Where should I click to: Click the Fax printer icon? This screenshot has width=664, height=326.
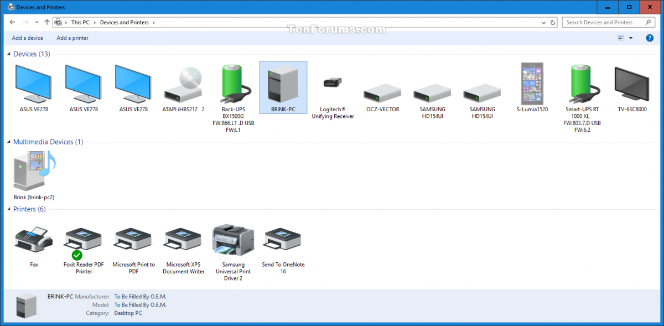pos(34,240)
